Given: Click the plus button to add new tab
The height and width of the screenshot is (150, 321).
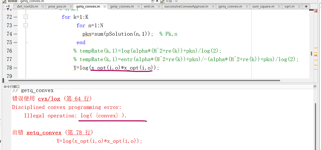Looking at the screenshot, I should (306, 6).
